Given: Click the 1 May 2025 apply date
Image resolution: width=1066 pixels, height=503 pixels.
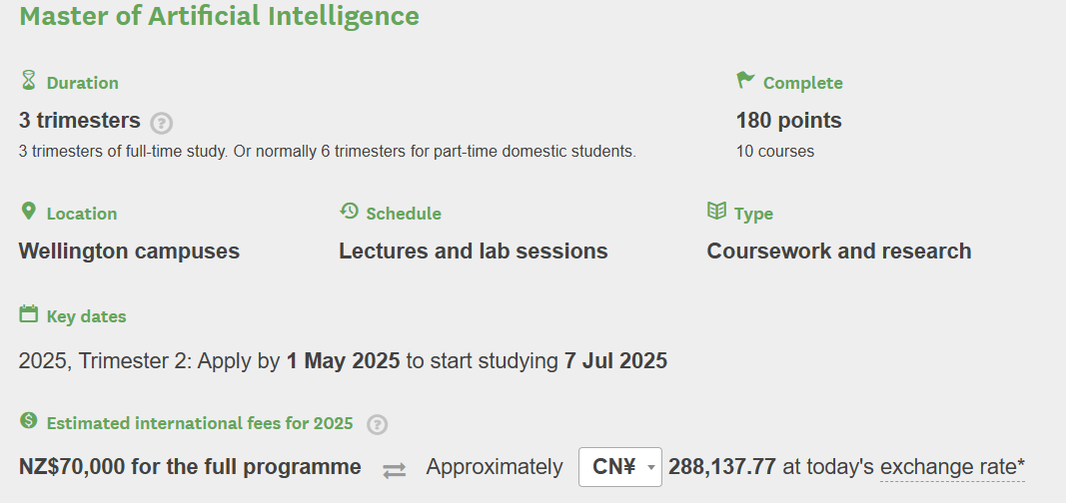Looking at the screenshot, I should (x=344, y=361).
